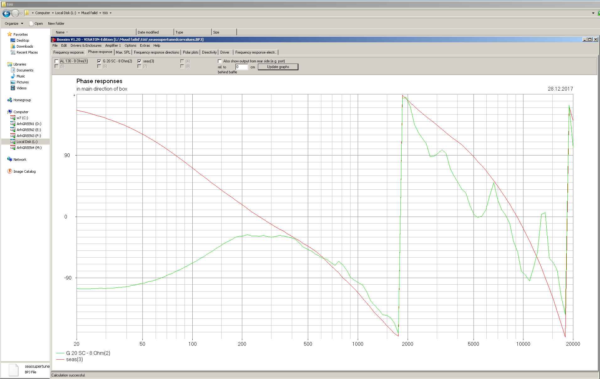The height and width of the screenshot is (379, 600).
Task: Switch to the Directivity tab
Action: (x=209, y=52)
